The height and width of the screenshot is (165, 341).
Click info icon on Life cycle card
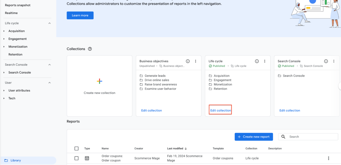[257, 61]
